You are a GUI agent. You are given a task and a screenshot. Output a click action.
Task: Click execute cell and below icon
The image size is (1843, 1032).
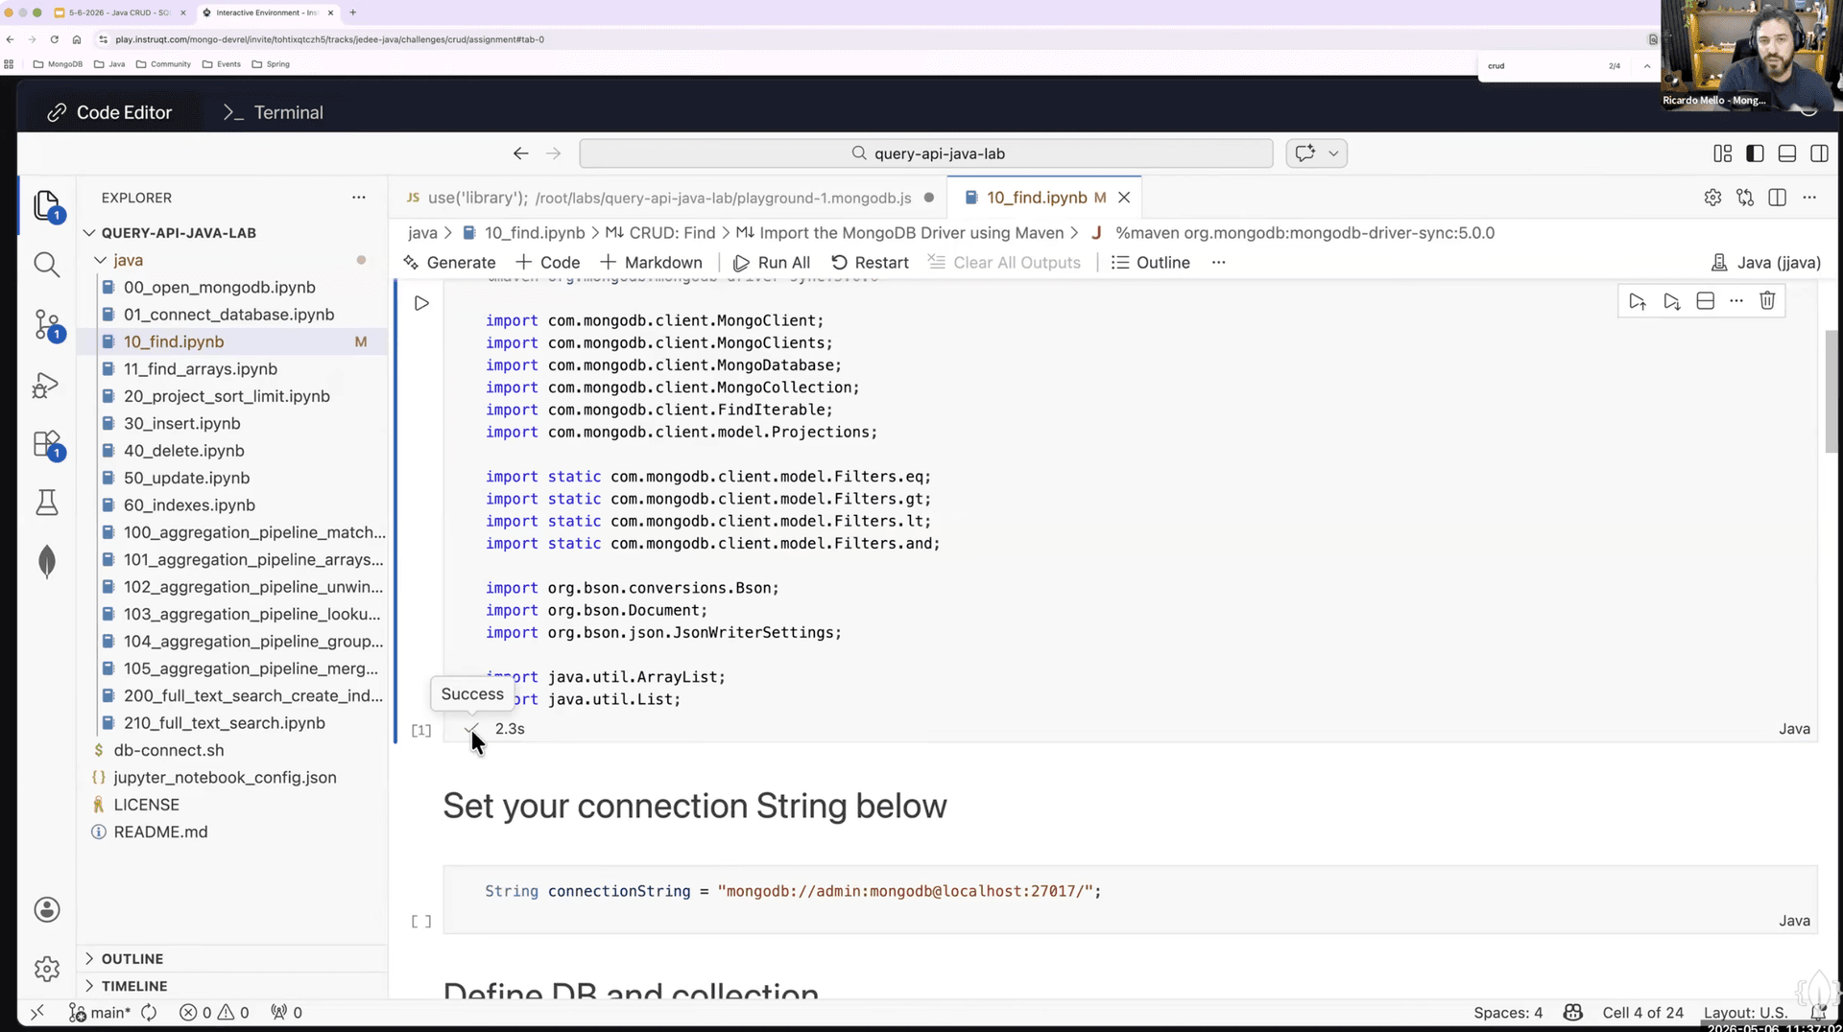click(x=1672, y=301)
